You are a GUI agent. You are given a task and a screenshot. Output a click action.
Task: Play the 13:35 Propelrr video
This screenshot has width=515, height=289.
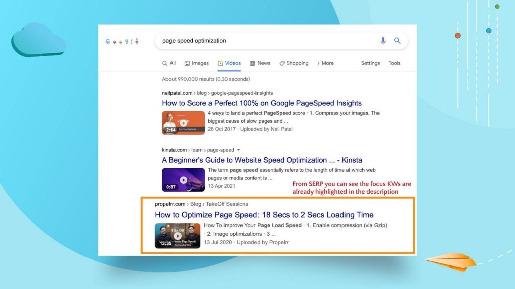(x=178, y=236)
